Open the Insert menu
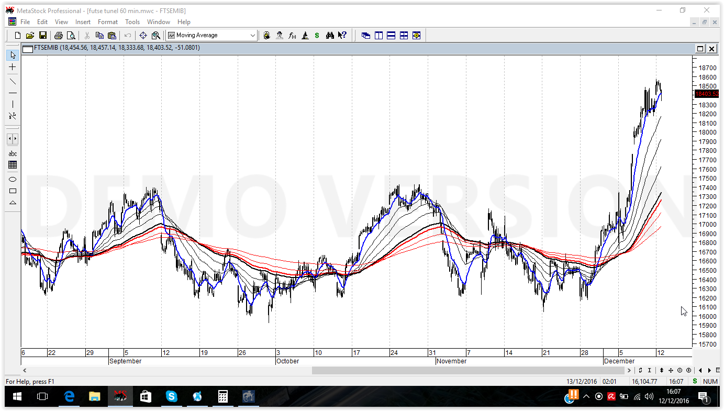This screenshot has width=724, height=411. click(x=83, y=22)
